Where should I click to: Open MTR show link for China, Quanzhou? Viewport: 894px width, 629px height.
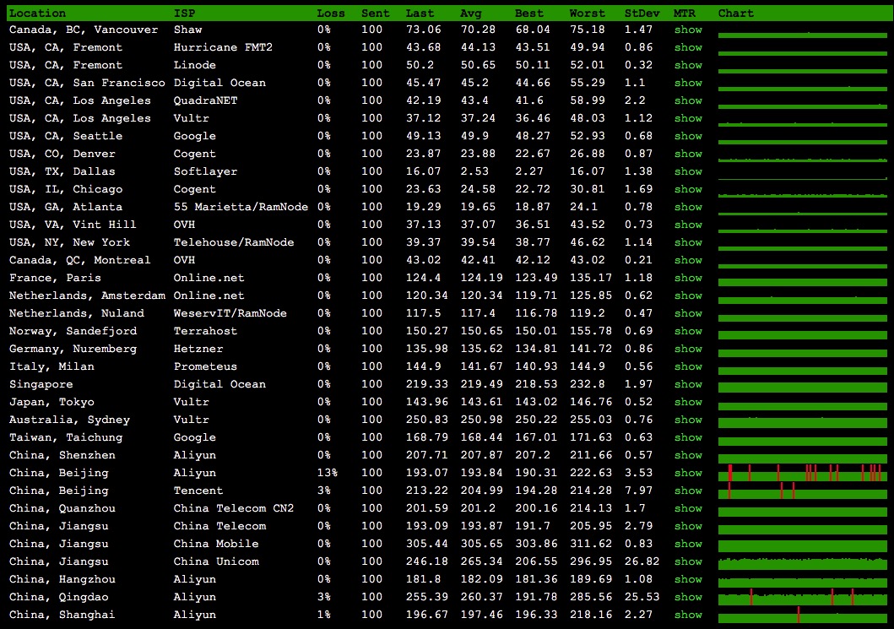click(688, 508)
